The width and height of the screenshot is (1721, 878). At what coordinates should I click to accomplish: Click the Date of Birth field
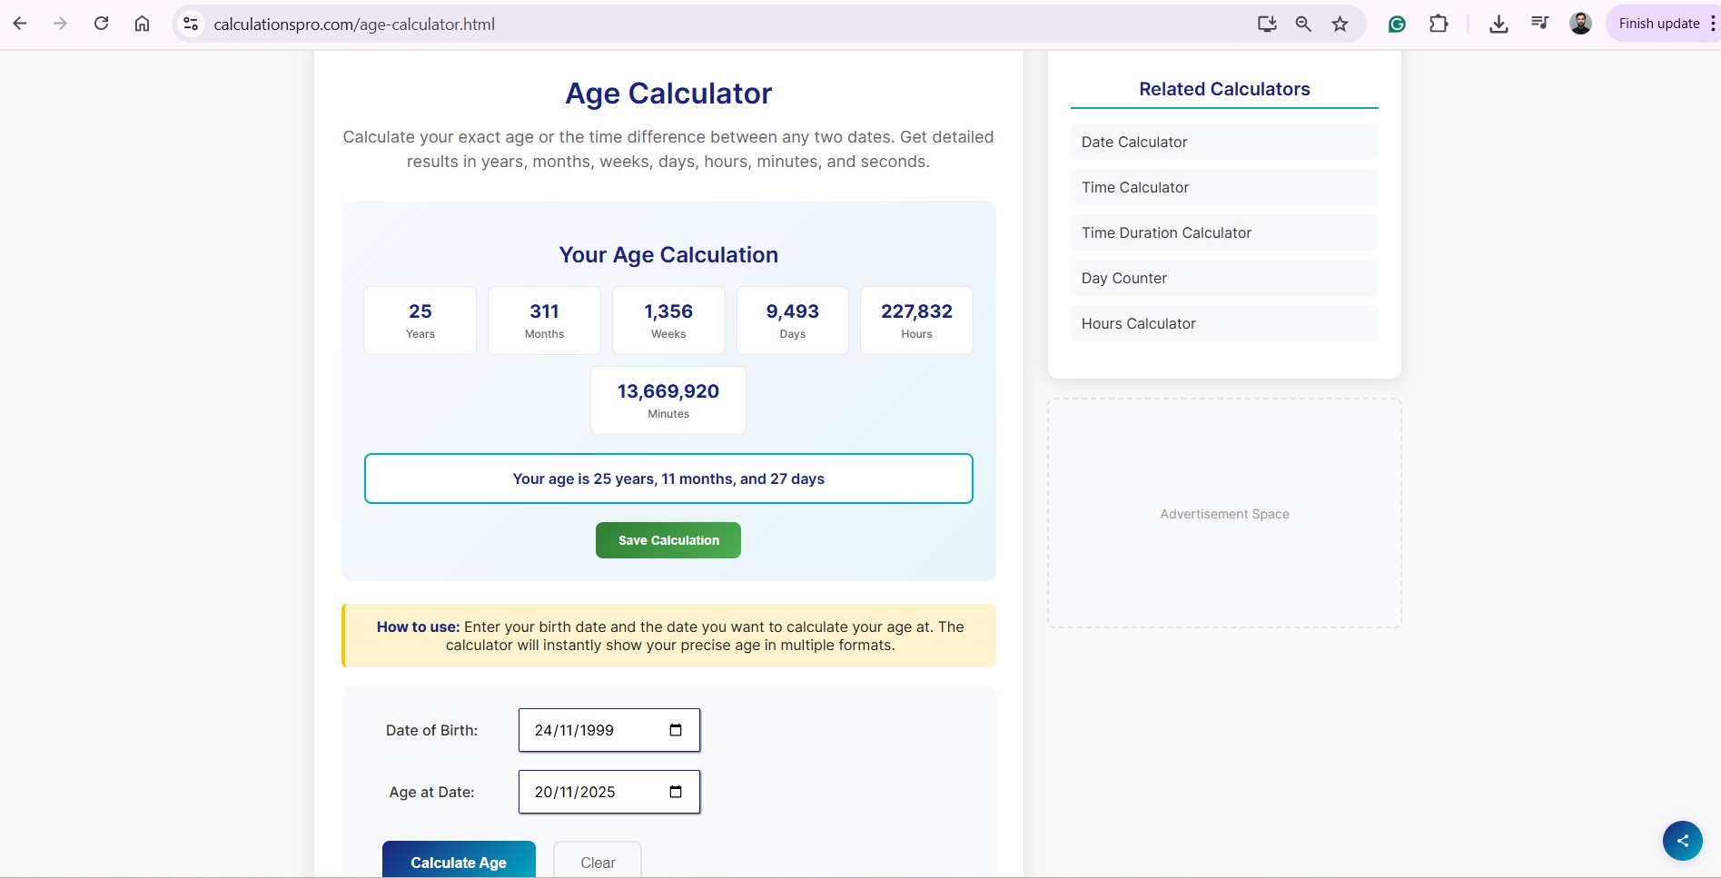pyautogui.click(x=590, y=730)
